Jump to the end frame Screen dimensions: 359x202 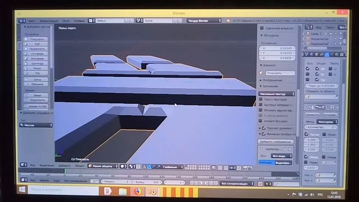point(215,183)
